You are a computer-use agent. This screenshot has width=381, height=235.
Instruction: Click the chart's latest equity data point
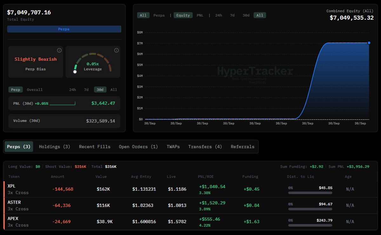coord(369,43)
